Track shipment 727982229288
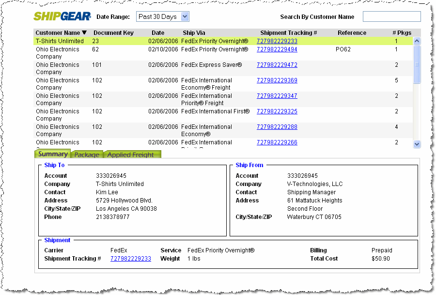Viewport: 436px width, 295px height. click(277, 127)
